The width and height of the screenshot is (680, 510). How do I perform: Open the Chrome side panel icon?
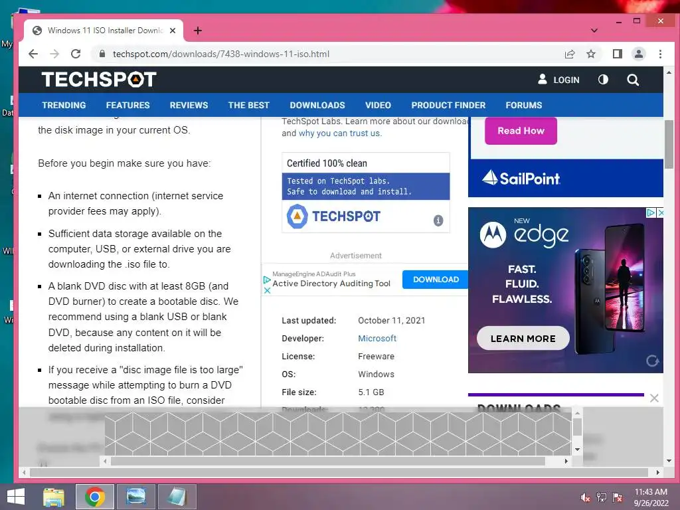click(x=617, y=54)
